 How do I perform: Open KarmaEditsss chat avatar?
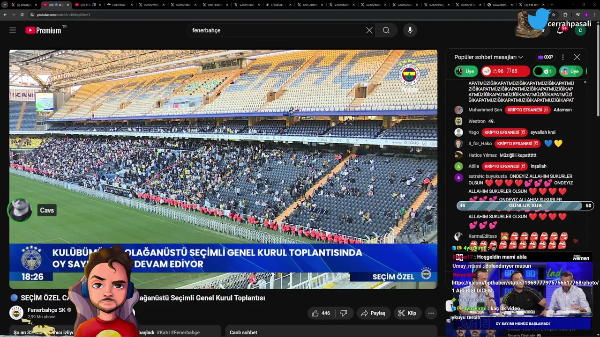[459, 236]
